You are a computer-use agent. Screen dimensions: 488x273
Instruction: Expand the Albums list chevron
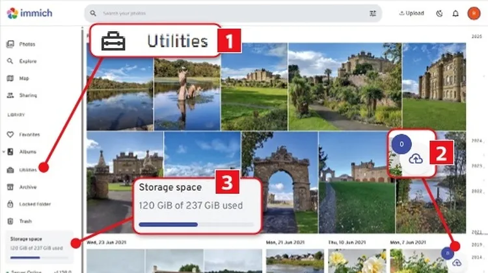[x=3, y=152]
